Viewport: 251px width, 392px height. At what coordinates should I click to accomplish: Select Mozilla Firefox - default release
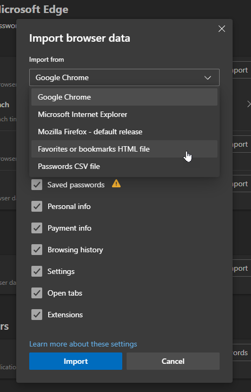[x=124, y=132]
